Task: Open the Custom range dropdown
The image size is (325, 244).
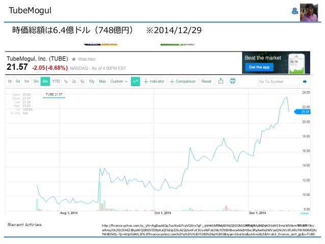Action: click(x=119, y=82)
